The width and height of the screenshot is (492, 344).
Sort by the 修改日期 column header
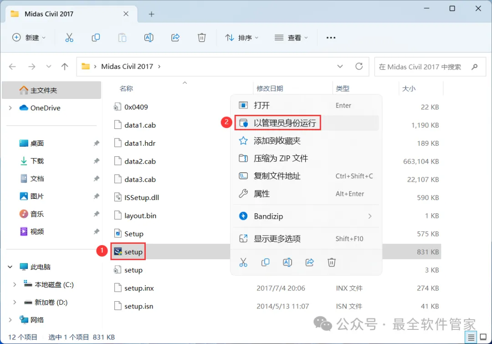(270, 88)
